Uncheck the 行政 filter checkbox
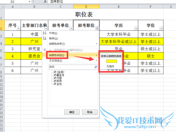The width and height of the screenshot is (176, 132). coord(55,78)
